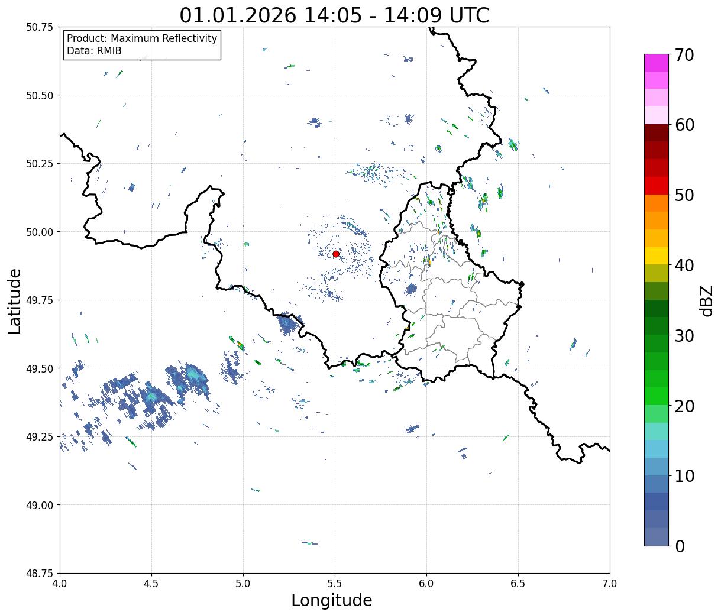Viewport: 721px width, 615px height.
Task: Select the 'Product: Maximum Reflectivity' legend text
Action: pyautogui.click(x=142, y=38)
